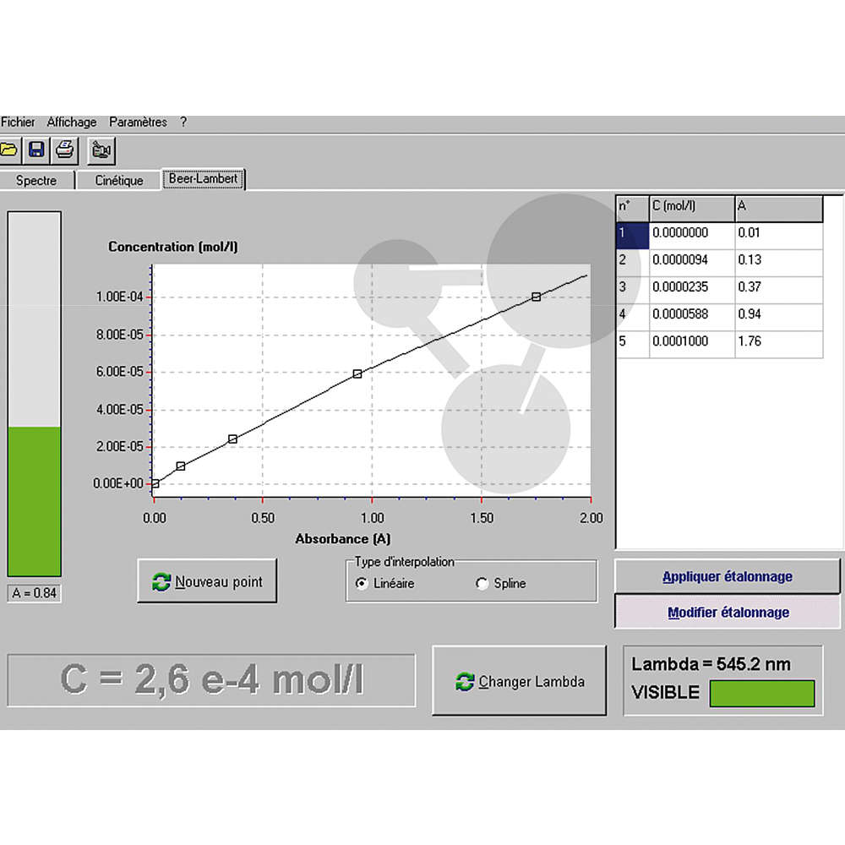The width and height of the screenshot is (845, 845).
Task: Click the Lambda = 545.2 nm label
Action: (x=711, y=664)
